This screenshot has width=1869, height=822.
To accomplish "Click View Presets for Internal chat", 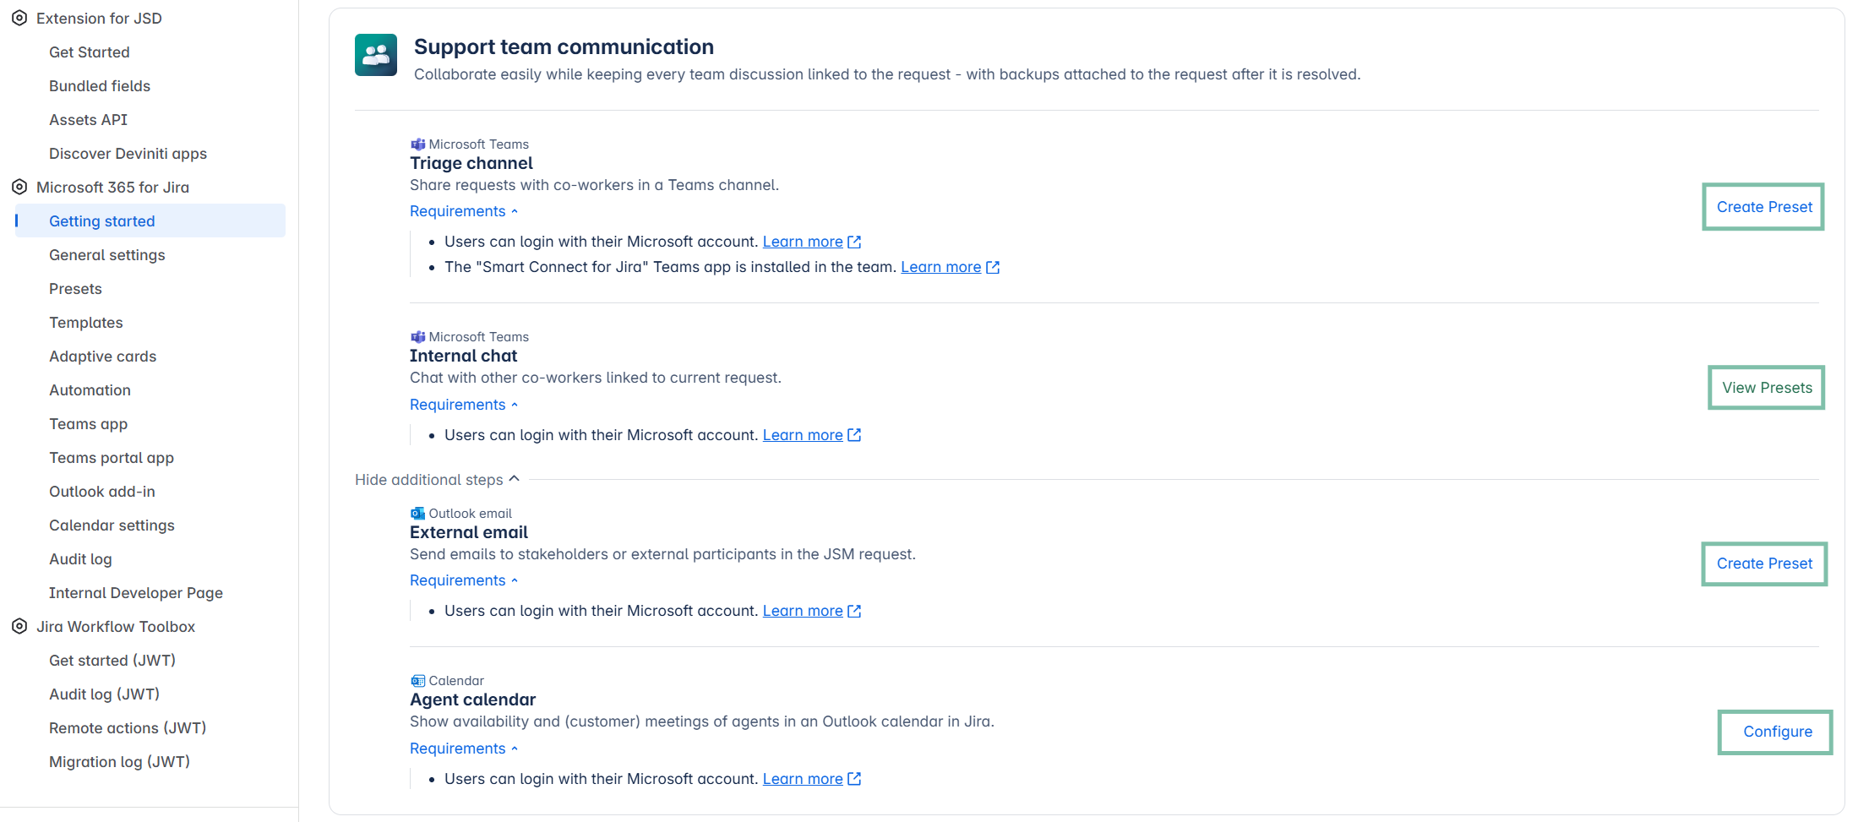I will [1767, 388].
